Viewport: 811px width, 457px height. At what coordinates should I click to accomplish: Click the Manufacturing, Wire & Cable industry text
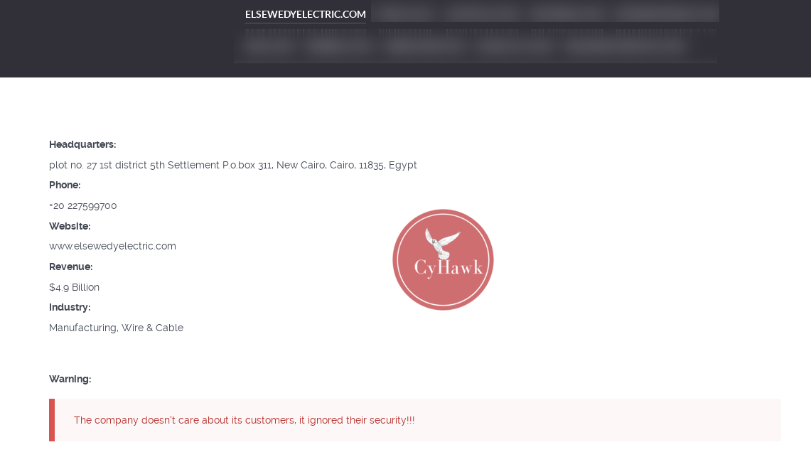[x=116, y=328]
